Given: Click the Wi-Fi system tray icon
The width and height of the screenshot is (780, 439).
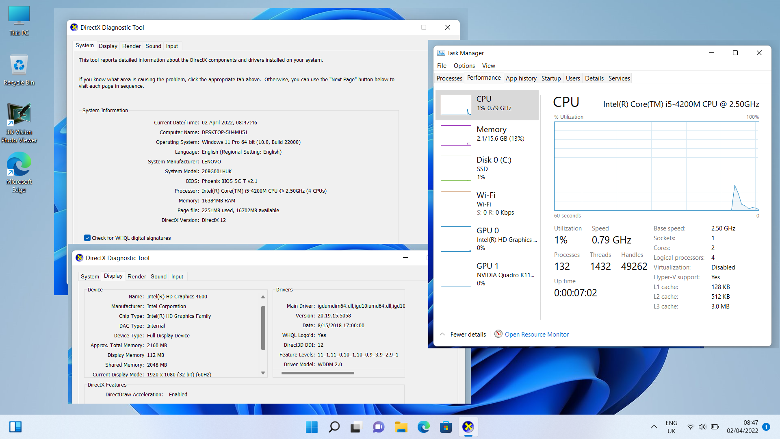Looking at the screenshot, I should [690, 427].
